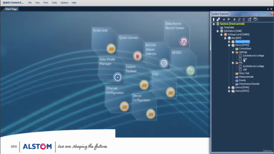
Task: Collapse the Settings folder node
Action: (233, 52)
